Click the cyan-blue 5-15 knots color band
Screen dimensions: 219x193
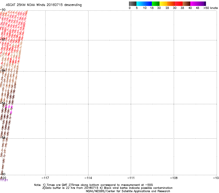point(144,4)
